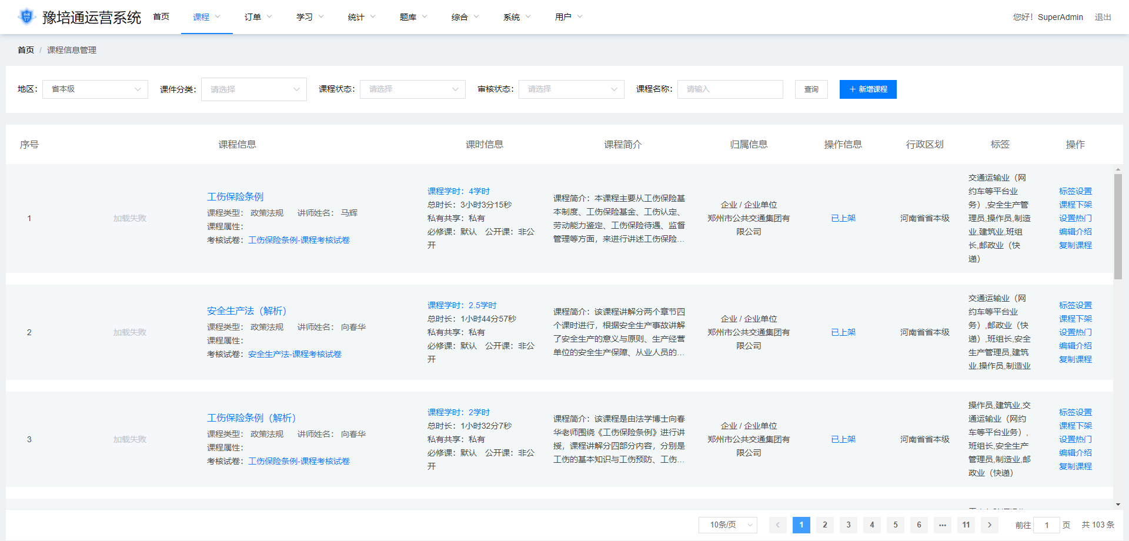Open the 题库 menu
1129x541 pixels.
click(x=413, y=17)
